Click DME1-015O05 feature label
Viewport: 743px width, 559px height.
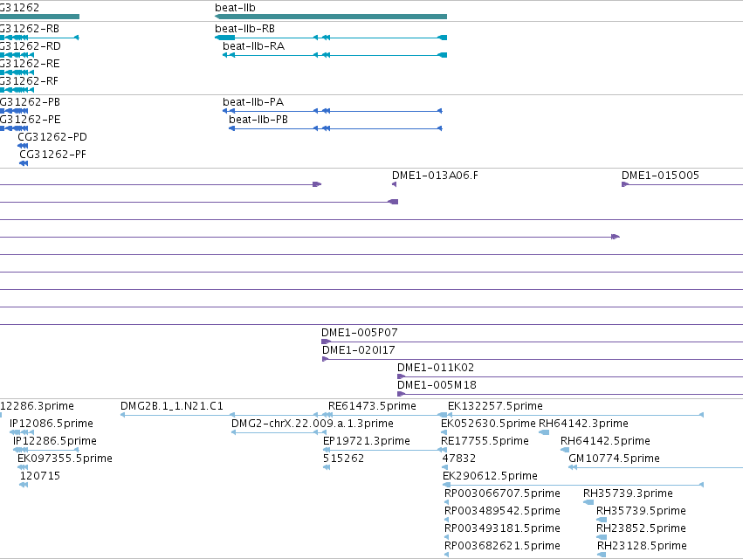660,176
